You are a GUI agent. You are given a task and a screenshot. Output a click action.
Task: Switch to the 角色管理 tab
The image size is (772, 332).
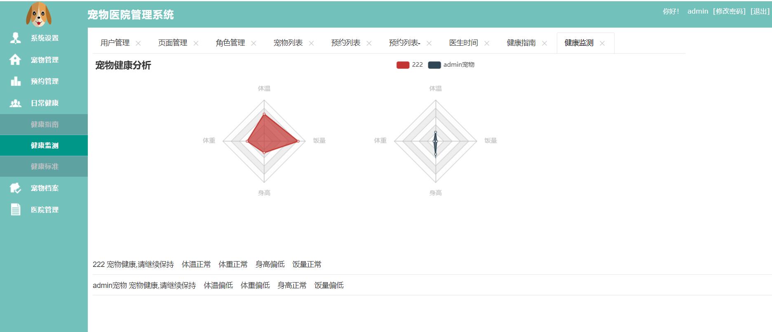230,43
